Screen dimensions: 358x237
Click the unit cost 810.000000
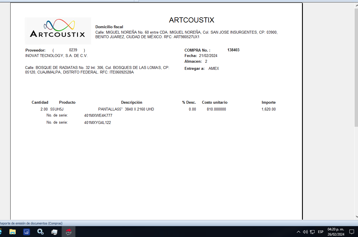[x=216, y=109]
